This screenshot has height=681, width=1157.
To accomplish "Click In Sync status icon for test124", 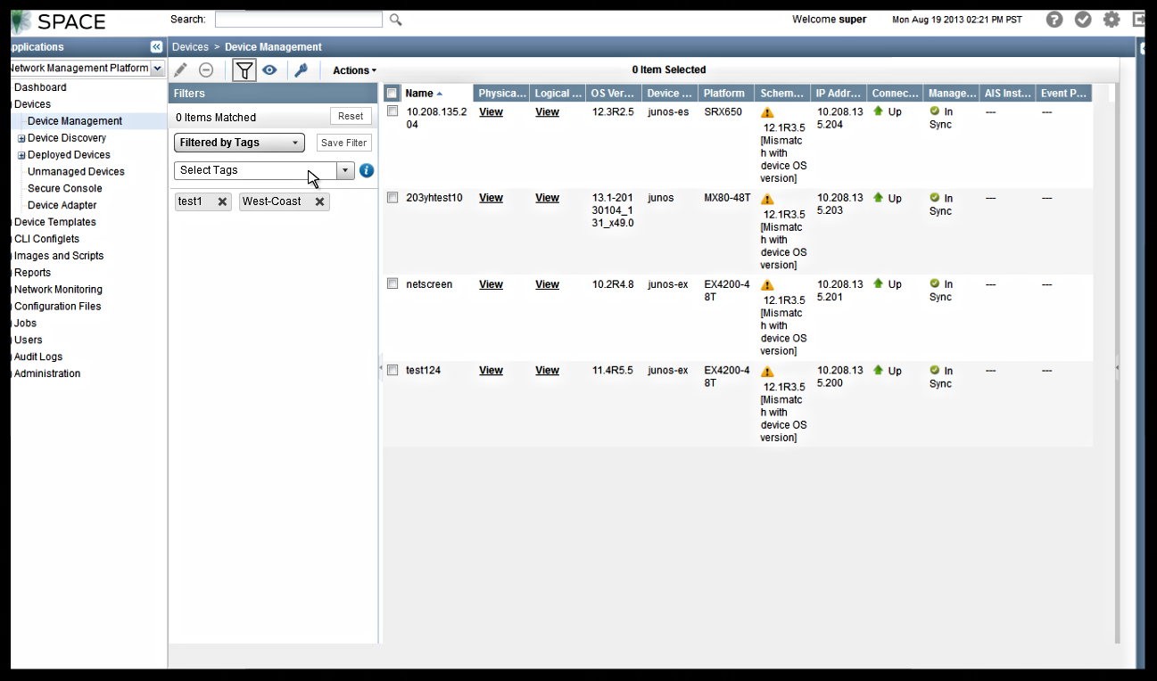I will click(934, 370).
